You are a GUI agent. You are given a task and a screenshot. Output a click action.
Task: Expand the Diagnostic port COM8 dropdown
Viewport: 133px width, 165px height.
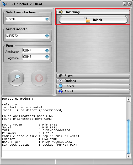pyautogui.click(x=36, y=57)
